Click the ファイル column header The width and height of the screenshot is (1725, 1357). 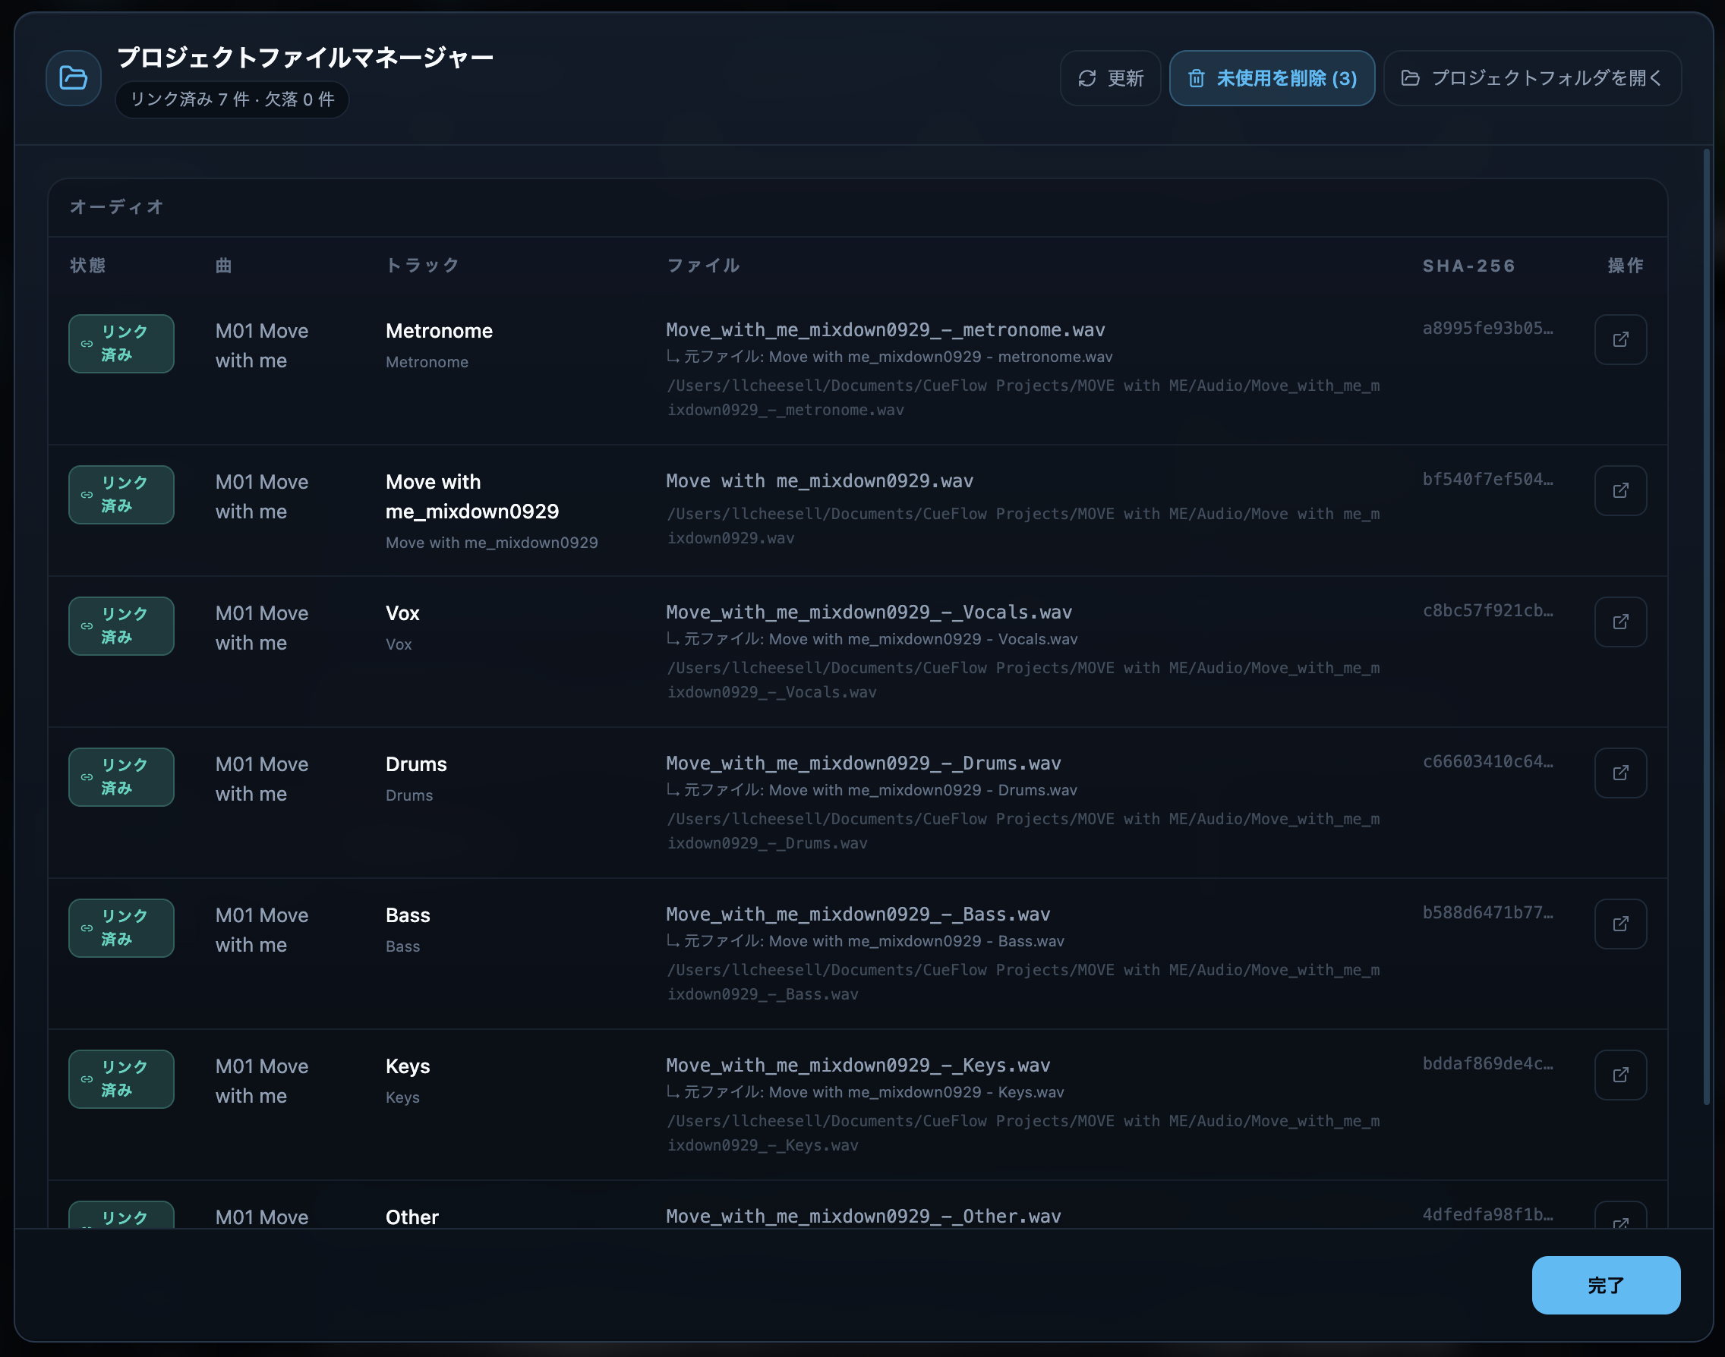704,266
